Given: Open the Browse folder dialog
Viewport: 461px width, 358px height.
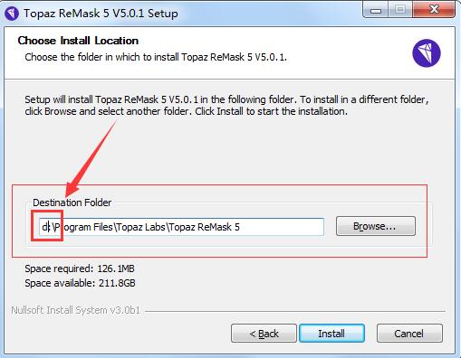Looking at the screenshot, I should point(376,226).
